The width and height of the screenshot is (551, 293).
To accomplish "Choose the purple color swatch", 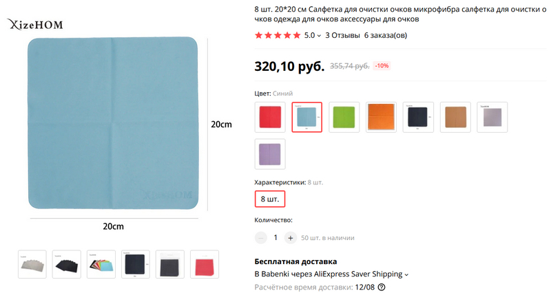I will point(269,154).
